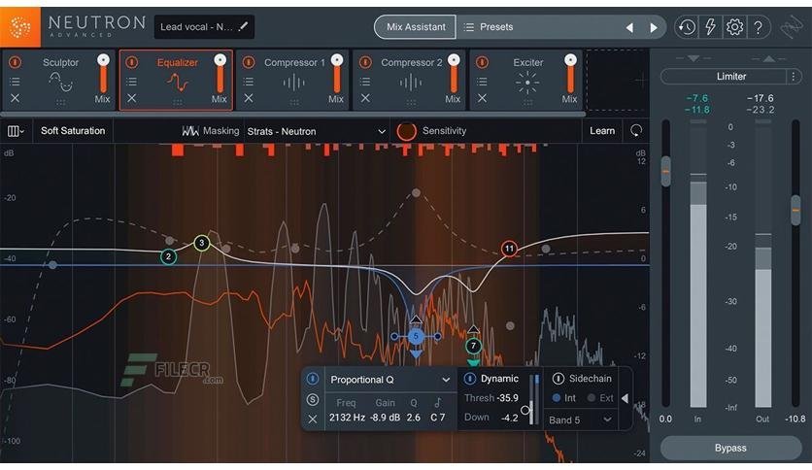Toggle Sculptor module power
This screenshot has height=470, width=812.
point(15,62)
